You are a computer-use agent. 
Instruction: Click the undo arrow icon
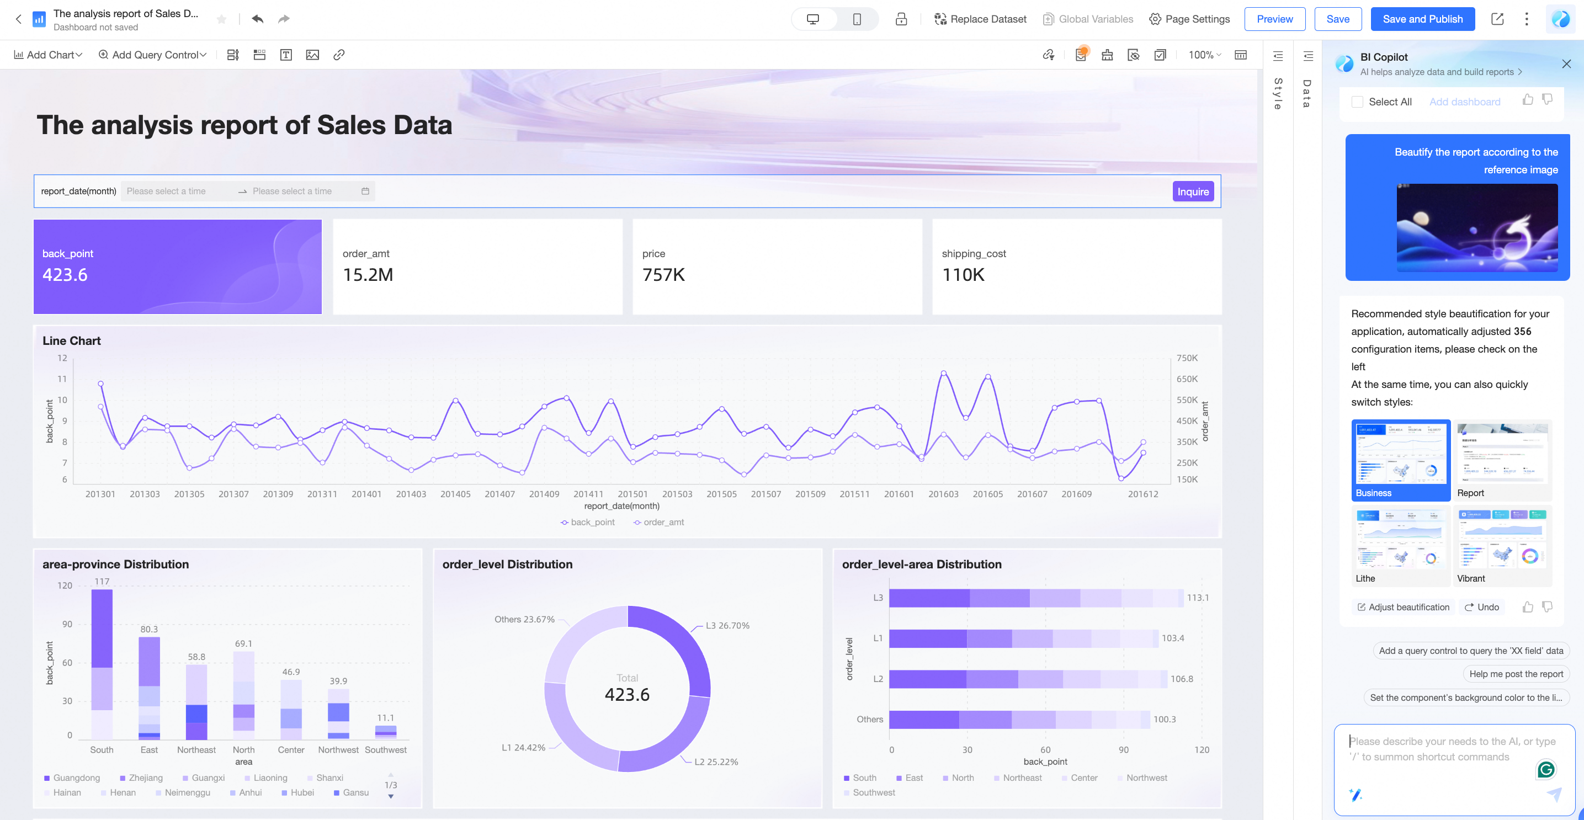258,19
